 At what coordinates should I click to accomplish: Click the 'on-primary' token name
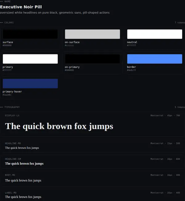(72, 67)
